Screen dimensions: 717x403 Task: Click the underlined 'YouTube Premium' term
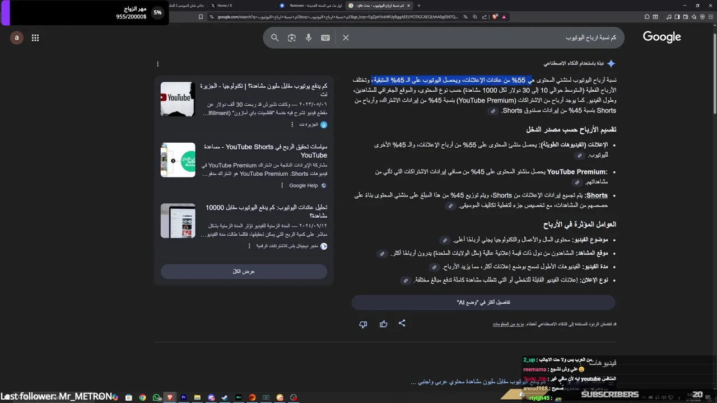coord(576,172)
